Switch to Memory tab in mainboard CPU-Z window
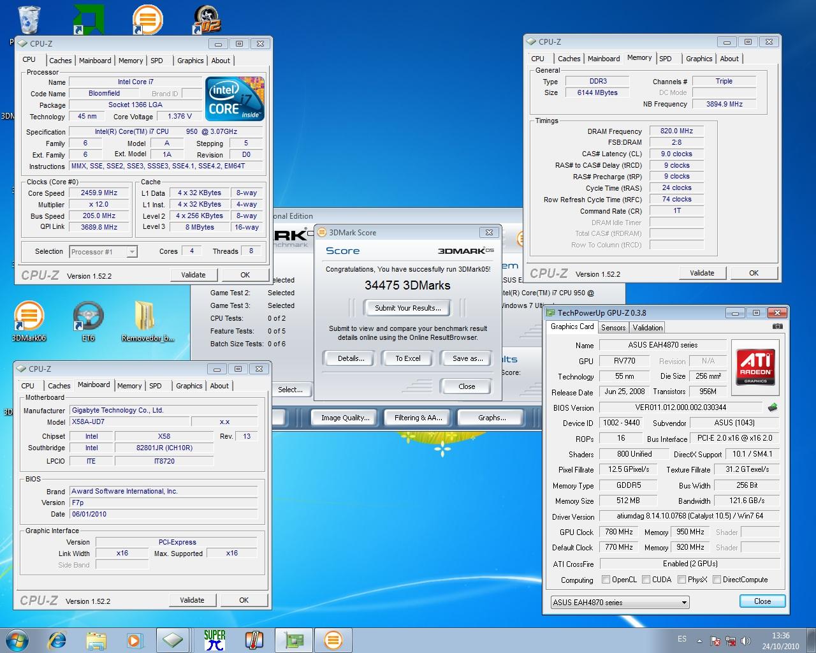Image resolution: width=816 pixels, height=653 pixels. [129, 386]
